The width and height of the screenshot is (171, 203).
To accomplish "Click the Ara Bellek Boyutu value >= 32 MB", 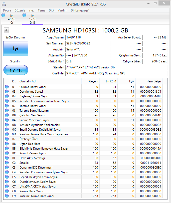I will point(155,37).
